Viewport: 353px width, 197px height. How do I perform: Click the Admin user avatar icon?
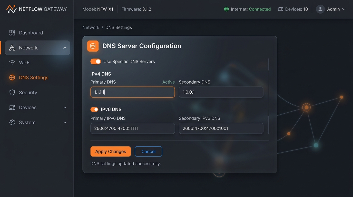[x=320, y=9]
